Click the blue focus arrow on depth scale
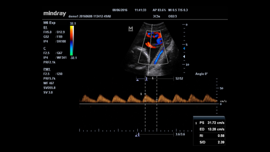Image resolution: width=270 pixels, height=152 pixels. (x=184, y=49)
